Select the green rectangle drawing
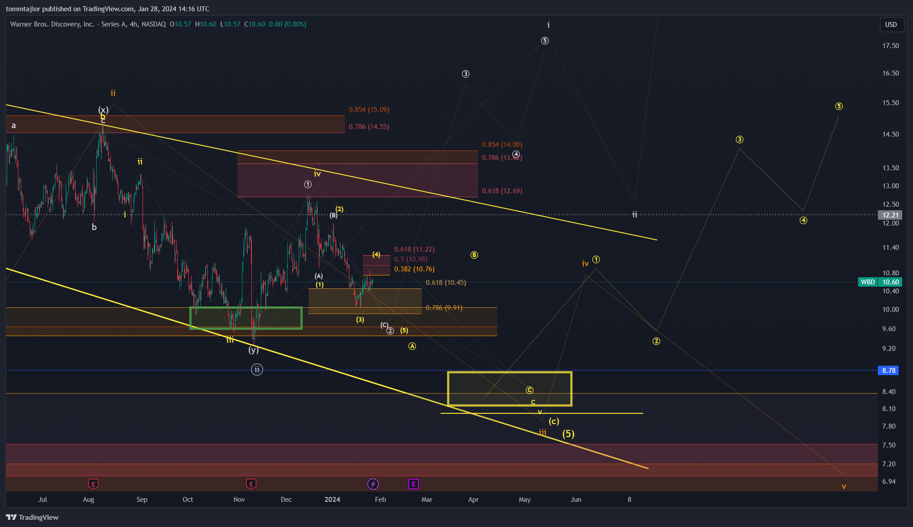The height and width of the screenshot is (527, 913). point(246,318)
